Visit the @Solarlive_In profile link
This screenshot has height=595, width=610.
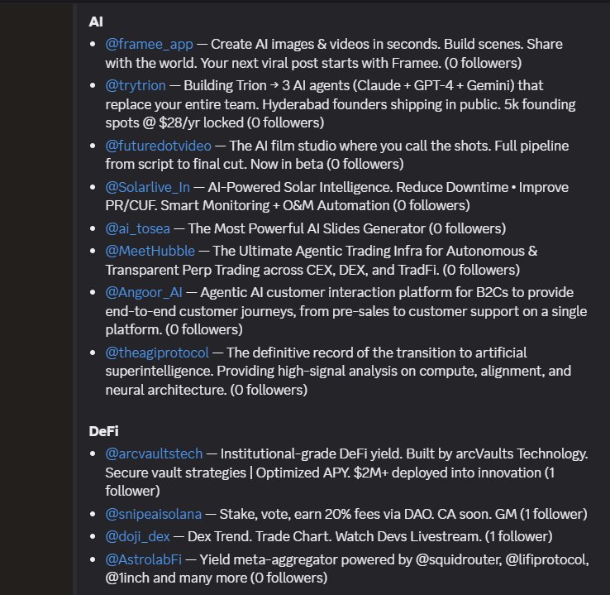point(147,186)
